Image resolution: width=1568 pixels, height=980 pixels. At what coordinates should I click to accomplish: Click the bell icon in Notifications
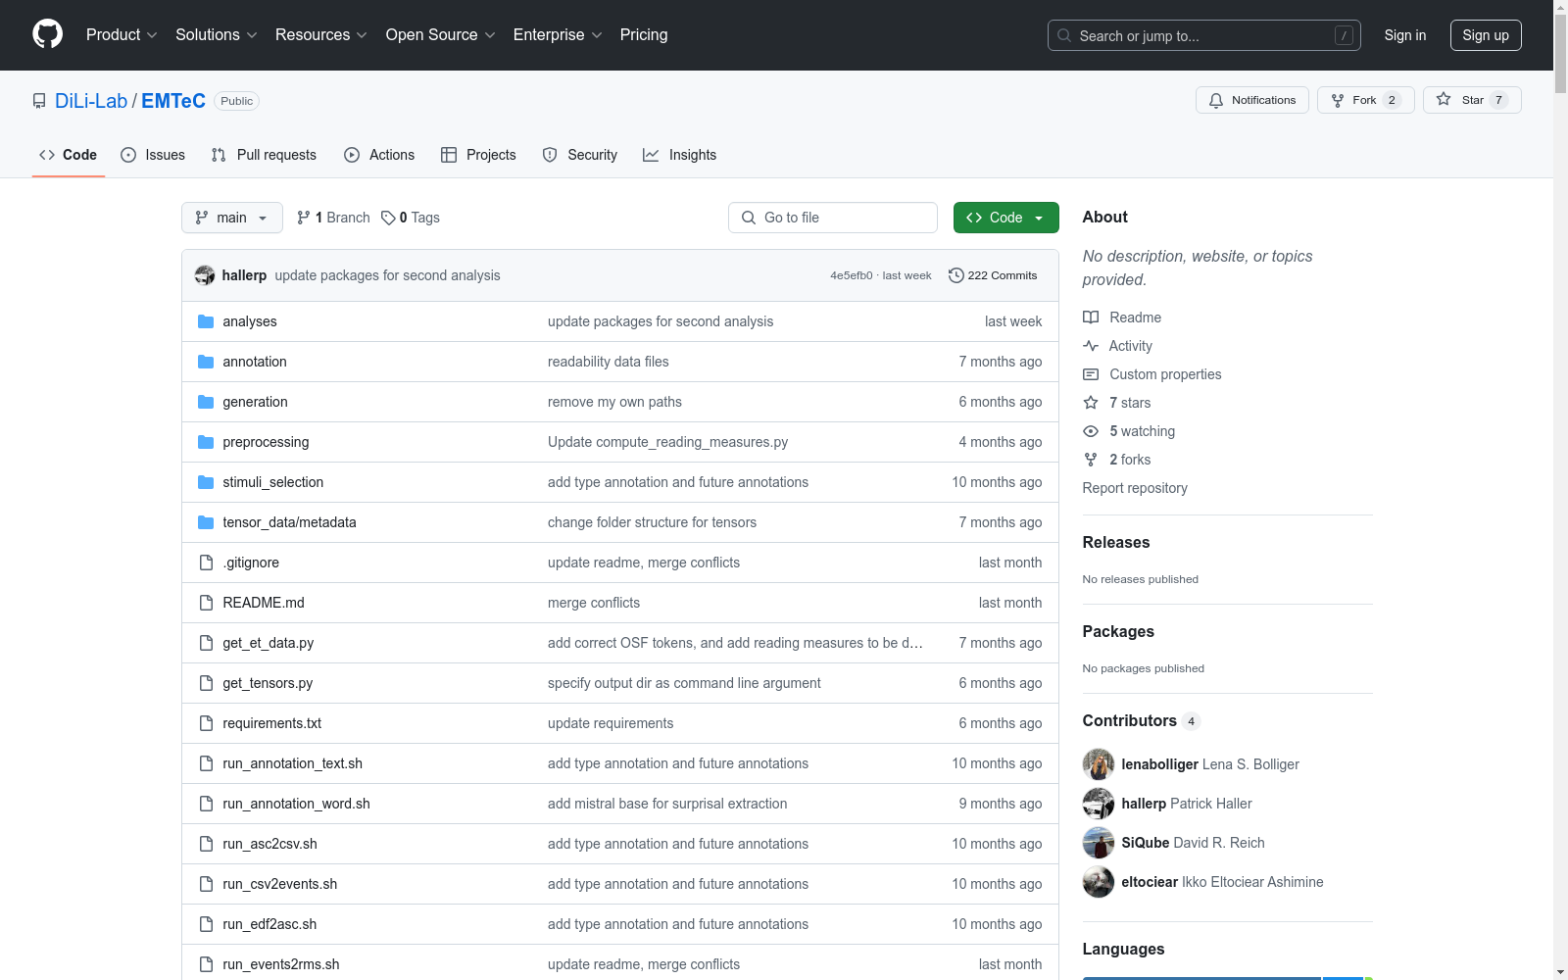1216,100
